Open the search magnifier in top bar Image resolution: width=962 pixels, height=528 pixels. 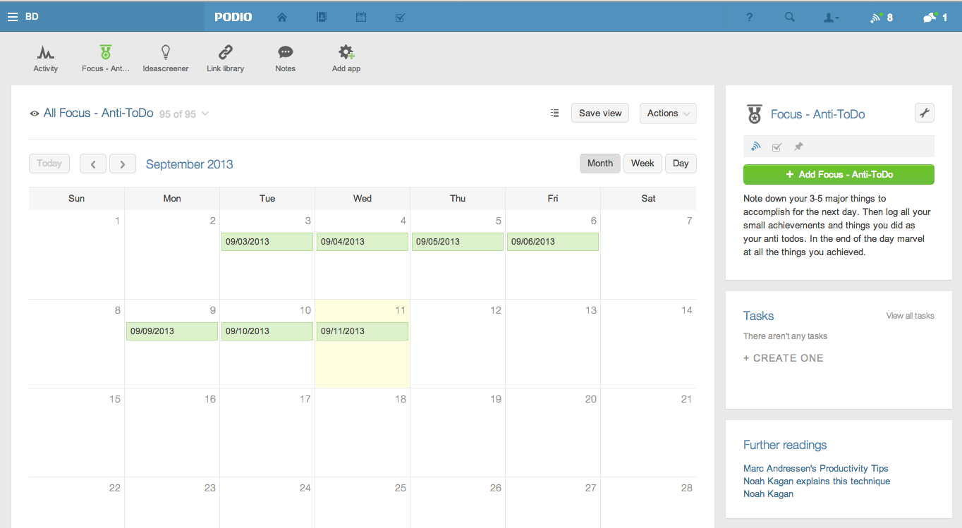(x=790, y=17)
